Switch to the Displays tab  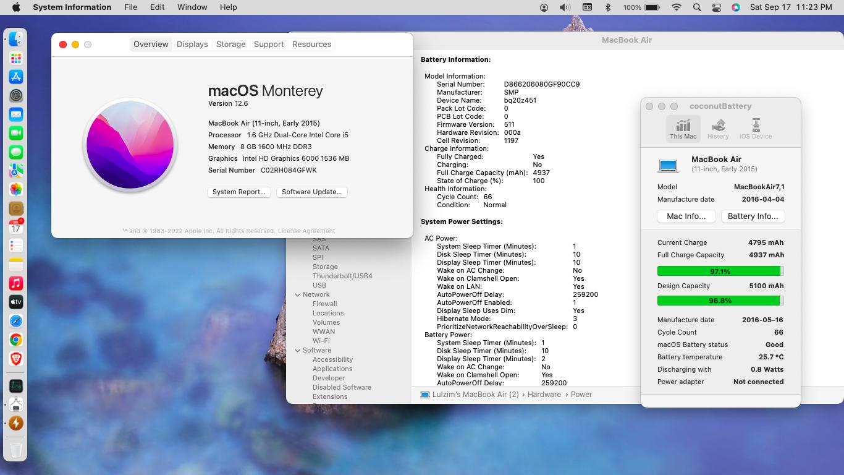(x=192, y=45)
